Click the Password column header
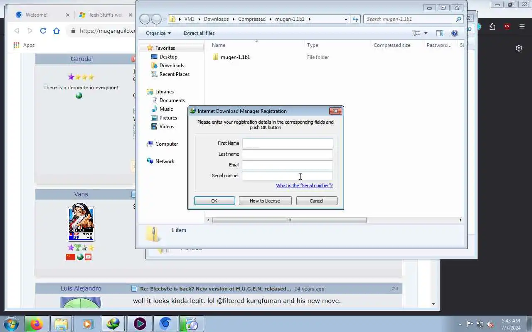The width and height of the screenshot is (532, 332). 440,45
